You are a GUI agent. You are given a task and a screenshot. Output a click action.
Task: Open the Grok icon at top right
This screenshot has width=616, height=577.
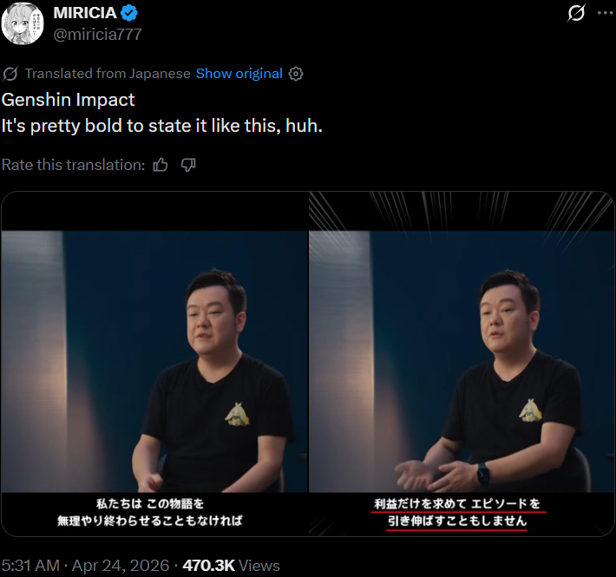pyautogui.click(x=576, y=13)
